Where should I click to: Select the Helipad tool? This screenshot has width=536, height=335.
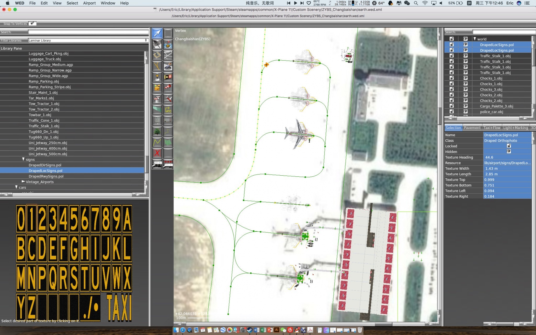coord(157,55)
